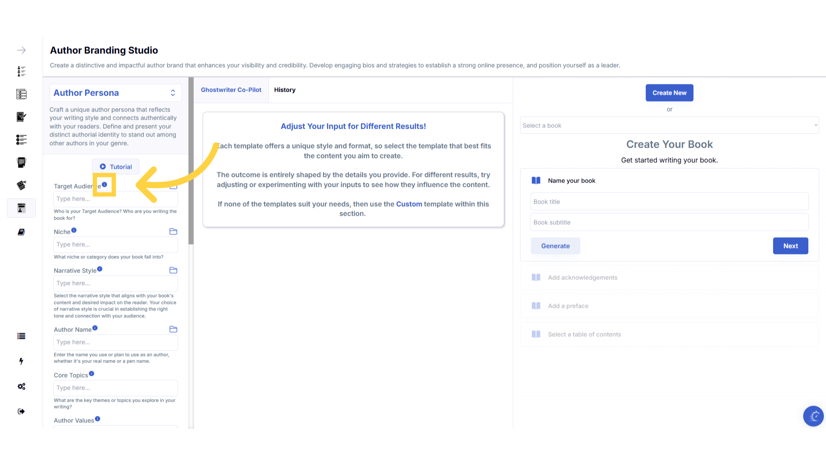Viewport: 826px width, 465px height.
Task: Click the settings gears icon in sidebar
Action: pyautogui.click(x=22, y=387)
